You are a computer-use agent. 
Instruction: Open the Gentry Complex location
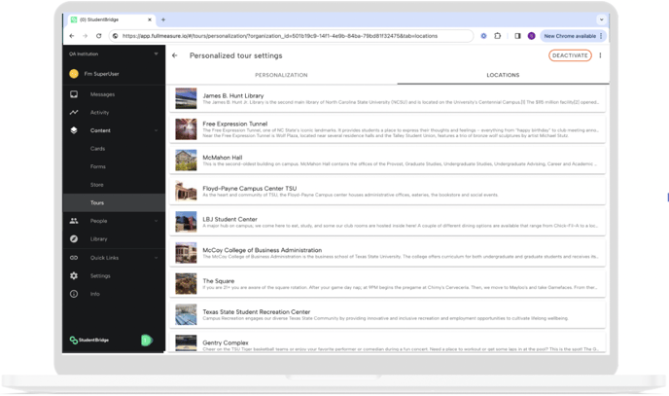(x=387, y=342)
